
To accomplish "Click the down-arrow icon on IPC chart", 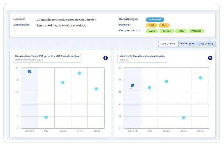I will point(105,58).
